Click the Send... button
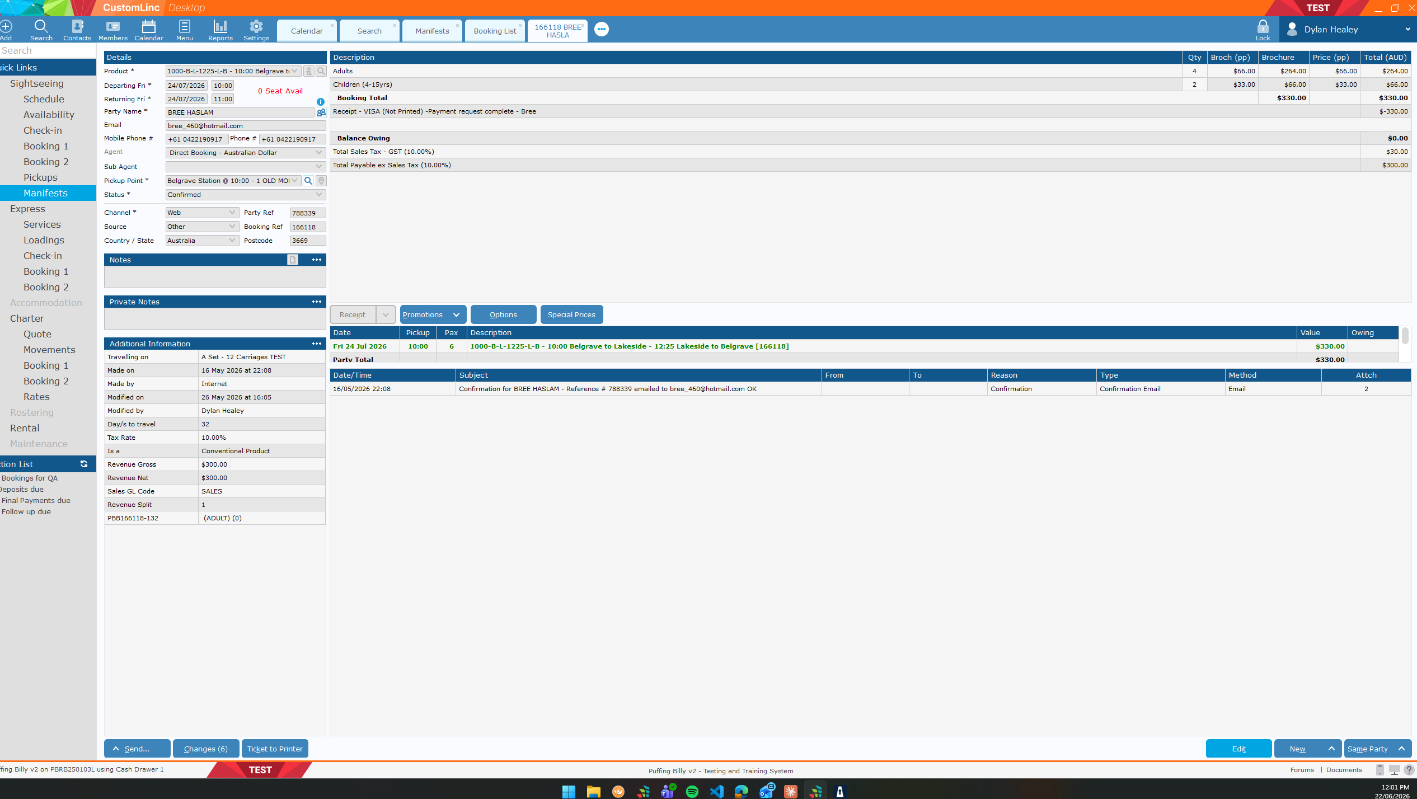This screenshot has height=799, width=1417. coord(137,749)
